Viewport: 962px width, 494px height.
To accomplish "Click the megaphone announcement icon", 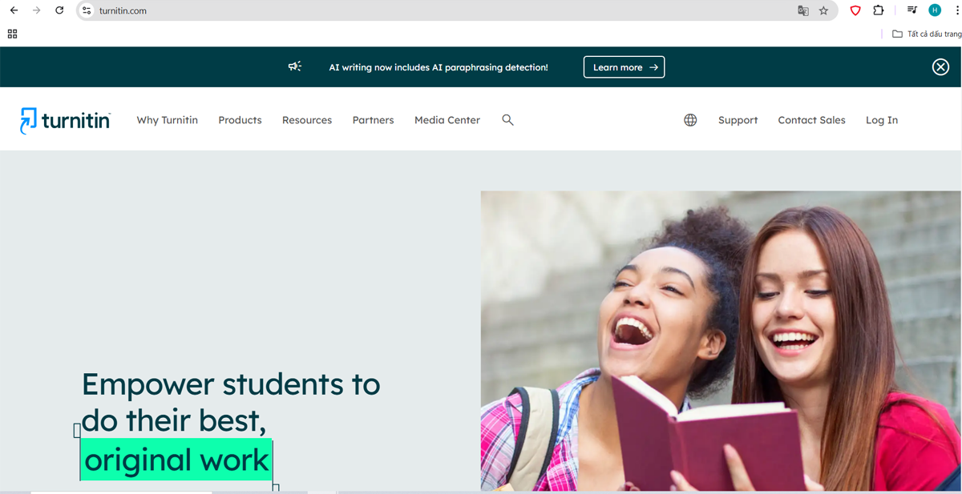I will [x=295, y=66].
